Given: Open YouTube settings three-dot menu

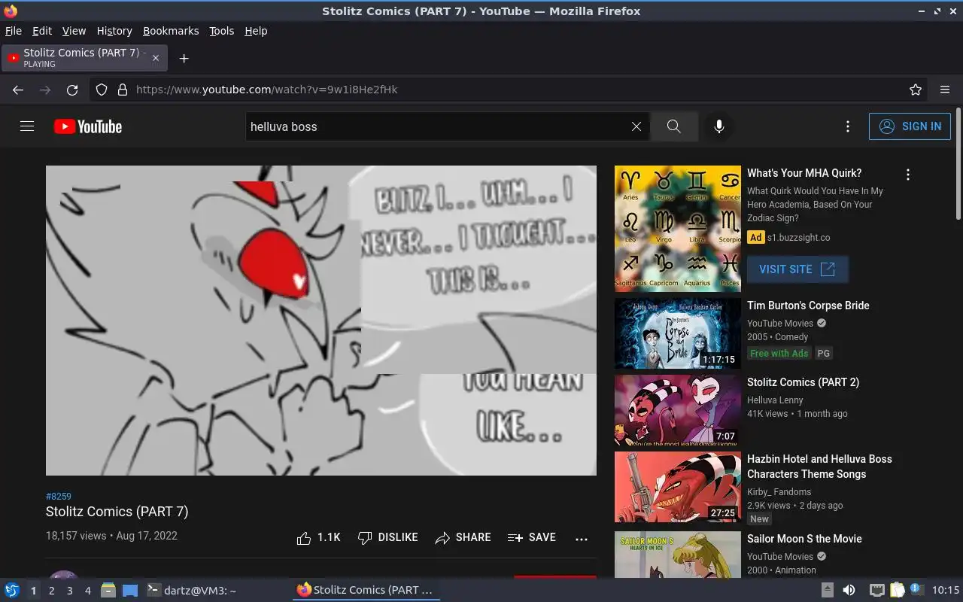Looking at the screenshot, I should [x=848, y=126].
